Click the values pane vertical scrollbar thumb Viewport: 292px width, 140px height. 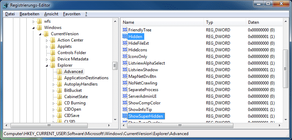point(286,68)
